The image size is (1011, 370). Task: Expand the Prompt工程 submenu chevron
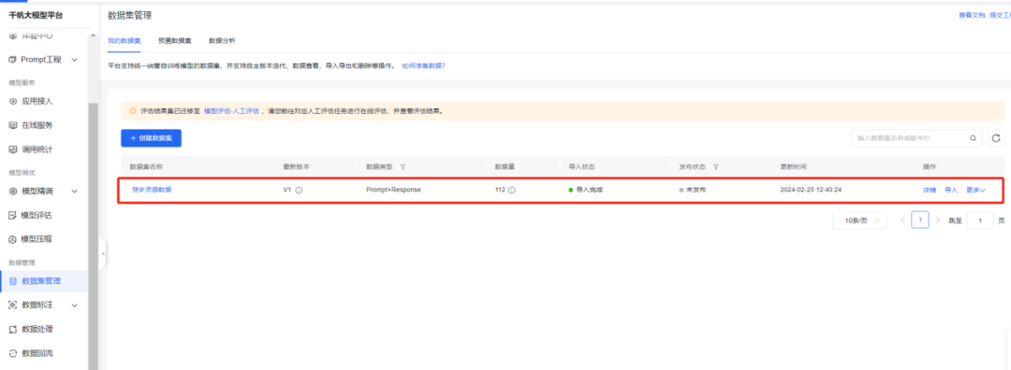pos(74,60)
